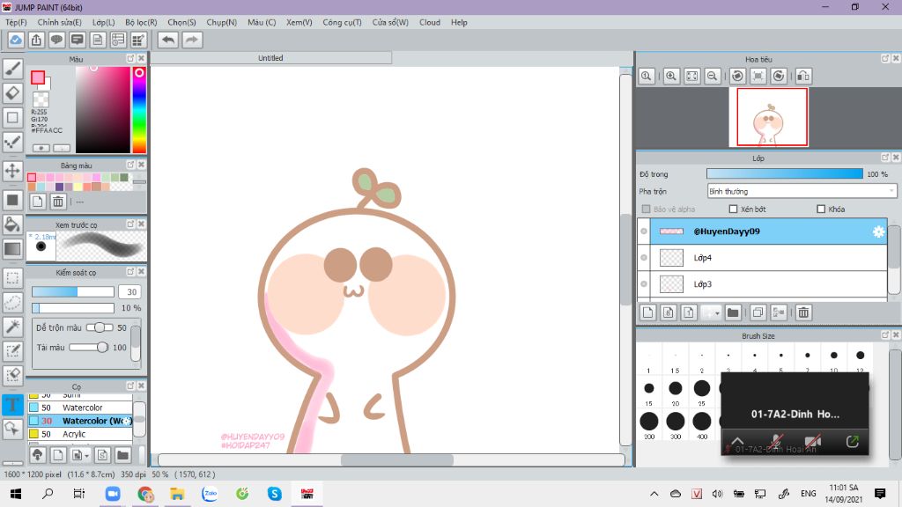
Task: Open the Pha trộn blend mode dropdown
Action: 802,191
